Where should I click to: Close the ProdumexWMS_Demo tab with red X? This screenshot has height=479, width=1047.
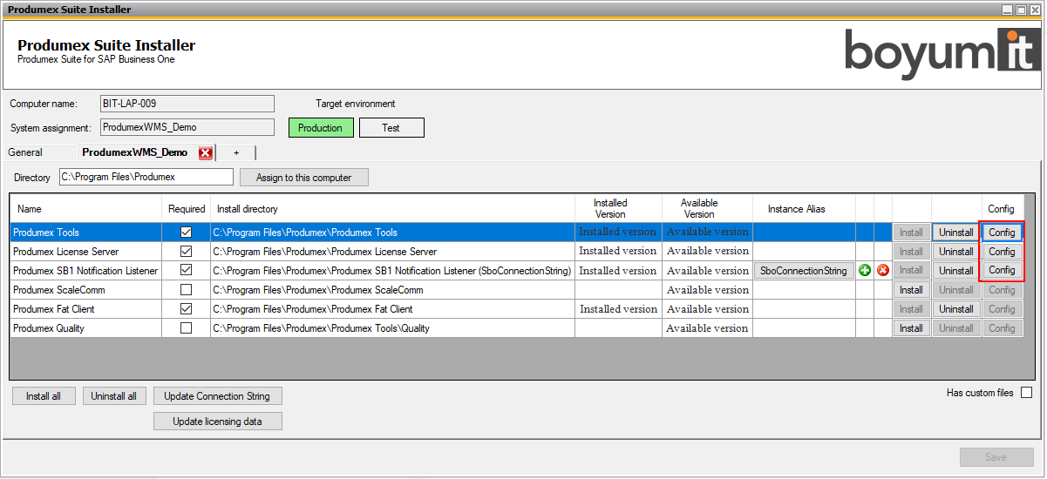[x=206, y=153]
